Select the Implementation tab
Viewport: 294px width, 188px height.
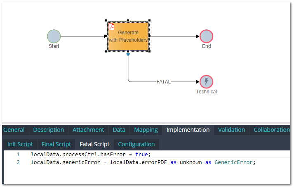188,130
